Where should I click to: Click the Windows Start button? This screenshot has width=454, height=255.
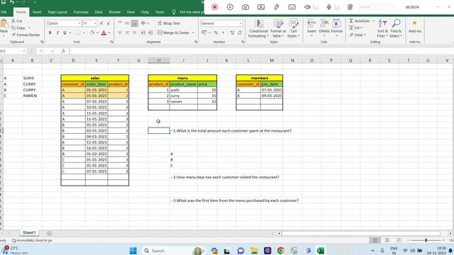tap(133, 250)
